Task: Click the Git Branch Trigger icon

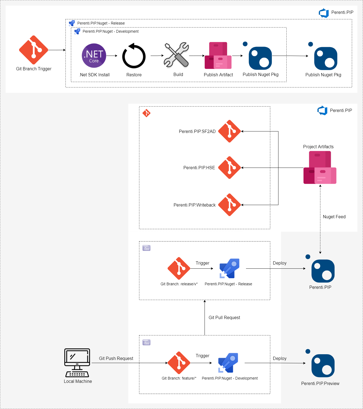Action: (x=34, y=50)
